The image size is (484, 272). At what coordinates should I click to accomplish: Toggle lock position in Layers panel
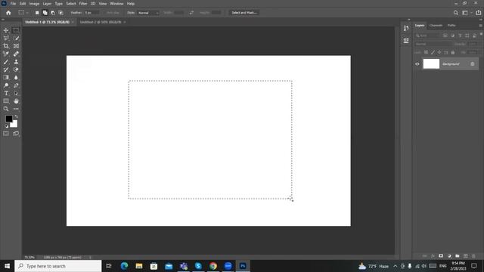tap(439, 52)
